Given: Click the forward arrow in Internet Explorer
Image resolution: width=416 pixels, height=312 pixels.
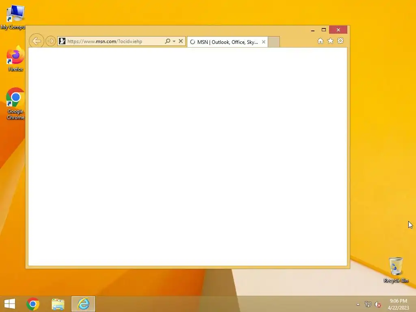Looking at the screenshot, I should click(50, 41).
